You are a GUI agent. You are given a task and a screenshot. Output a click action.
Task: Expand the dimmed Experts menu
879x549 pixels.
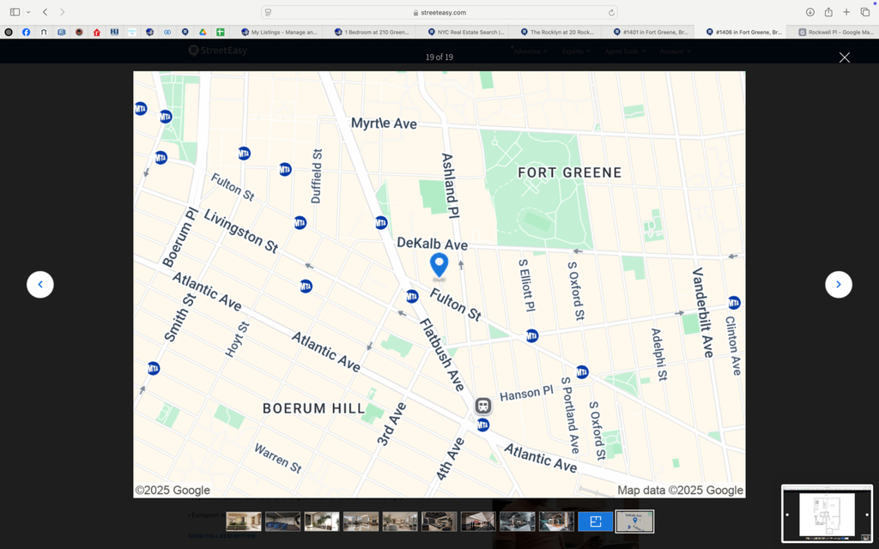(x=576, y=51)
